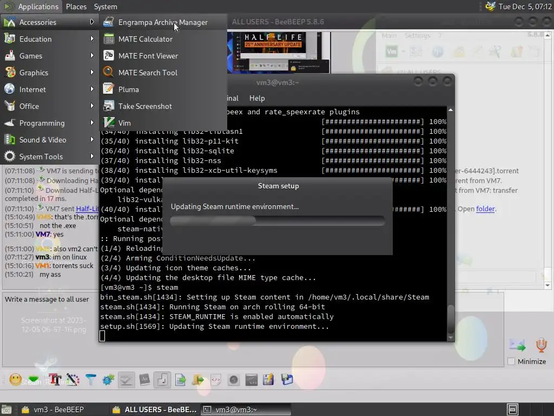Viewport: 554px width, 416px height.
Task: Open the Half-Li file link in chat
Action: (87, 209)
